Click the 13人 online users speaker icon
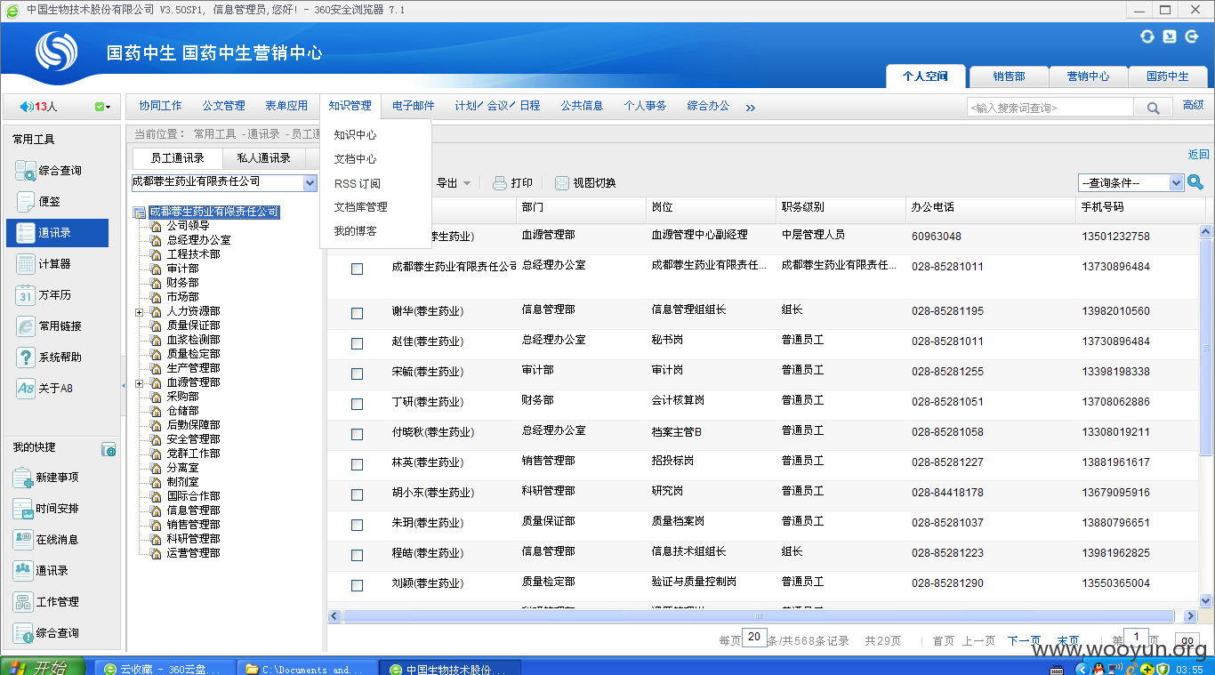 click(x=27, y=107)
